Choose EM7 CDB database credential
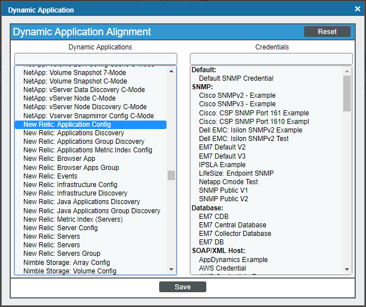Image resolution: width=366 pixels, height=307 pixels. click(214, 217)
